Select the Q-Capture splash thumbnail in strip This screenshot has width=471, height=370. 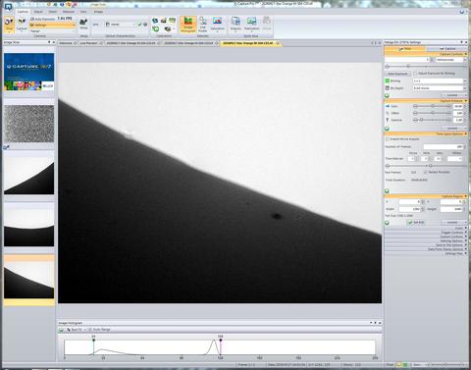click(29, 72)
